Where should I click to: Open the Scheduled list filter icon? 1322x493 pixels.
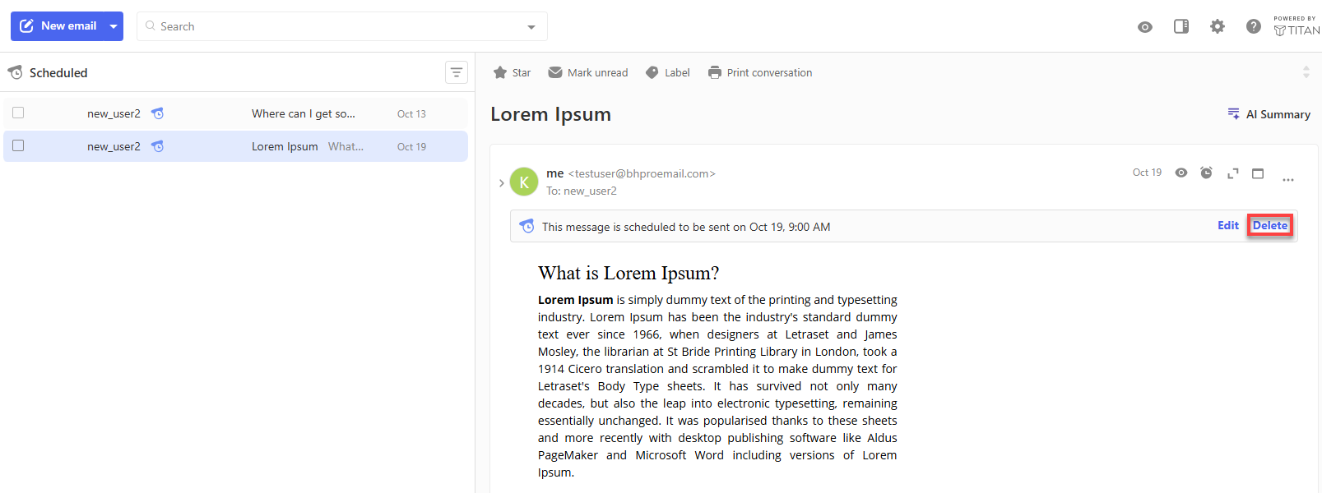457,72
